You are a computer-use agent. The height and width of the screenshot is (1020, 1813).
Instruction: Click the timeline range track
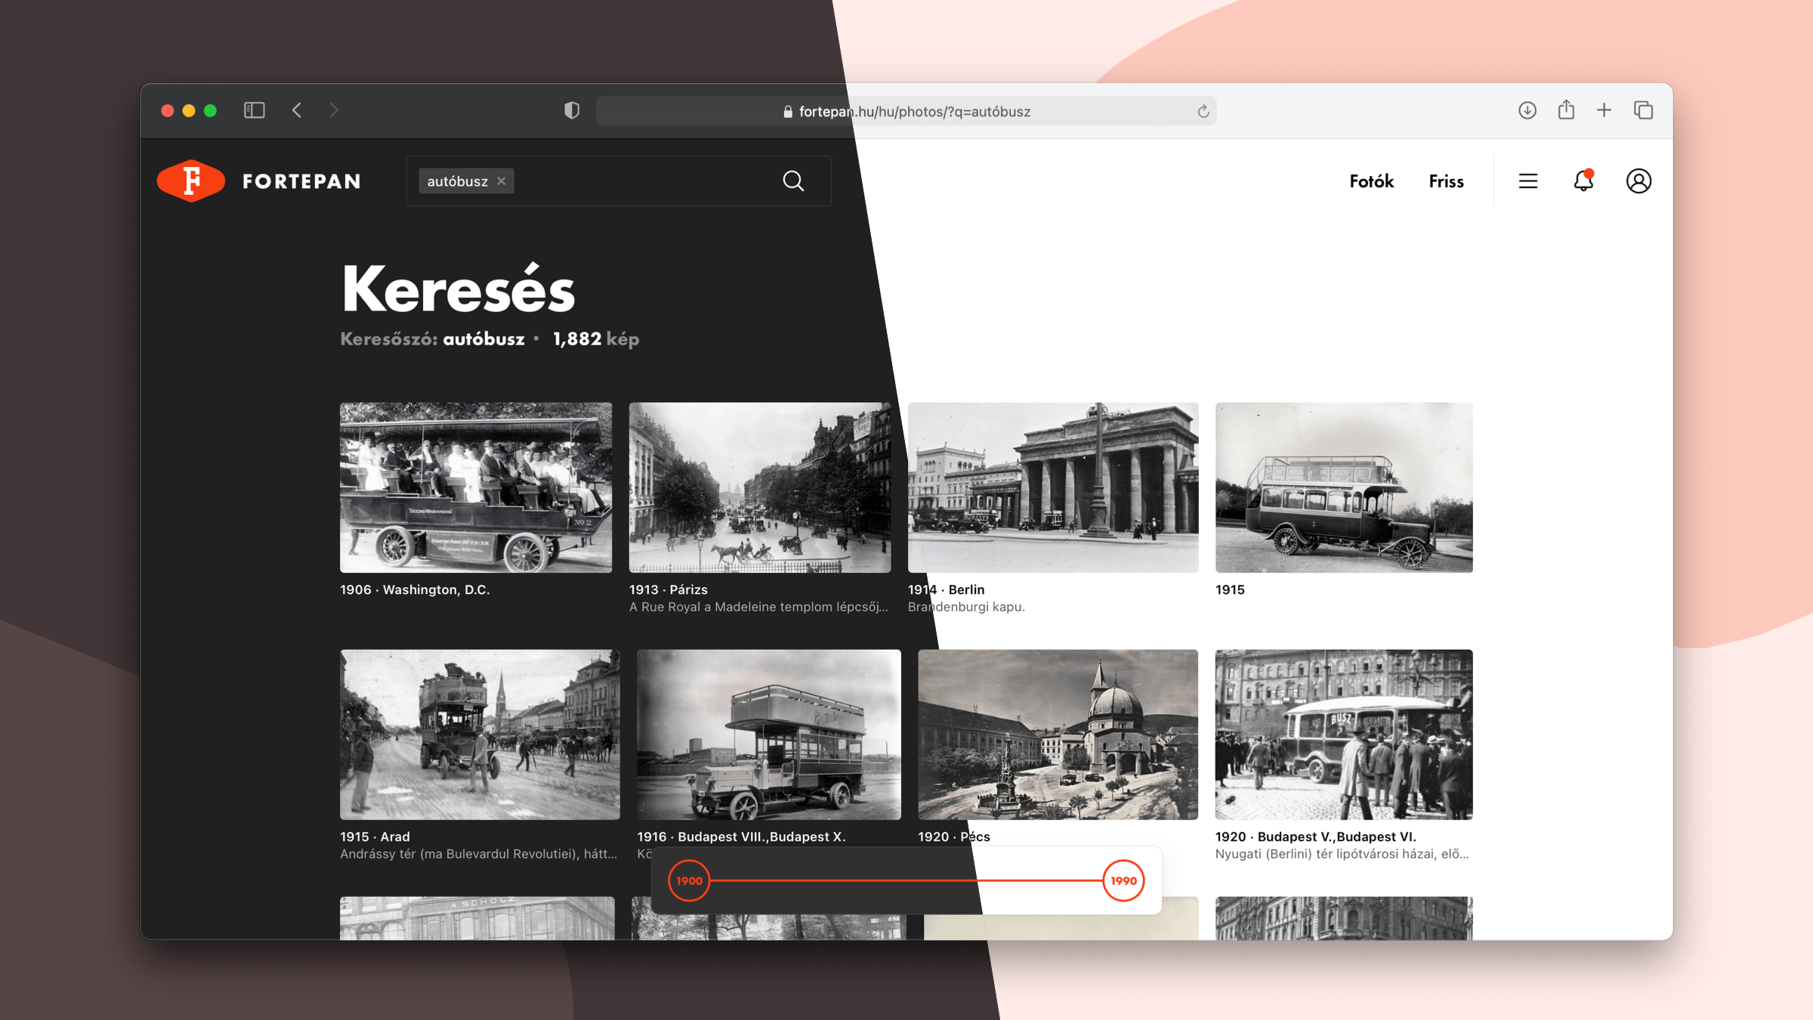coord(906,881)
